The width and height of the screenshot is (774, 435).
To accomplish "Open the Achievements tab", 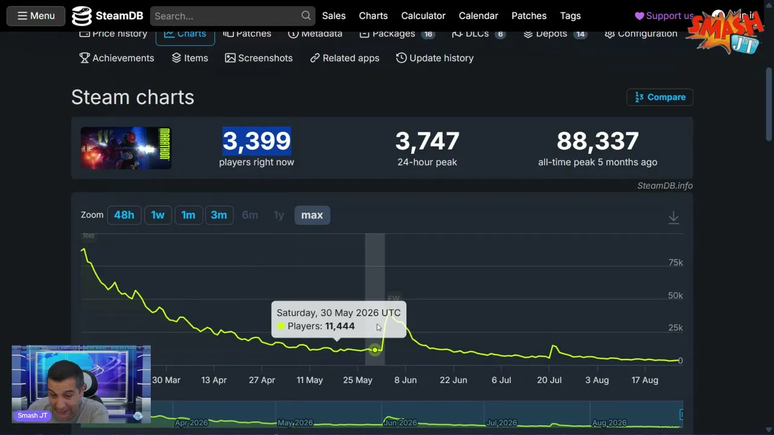I will click(117, 58).
